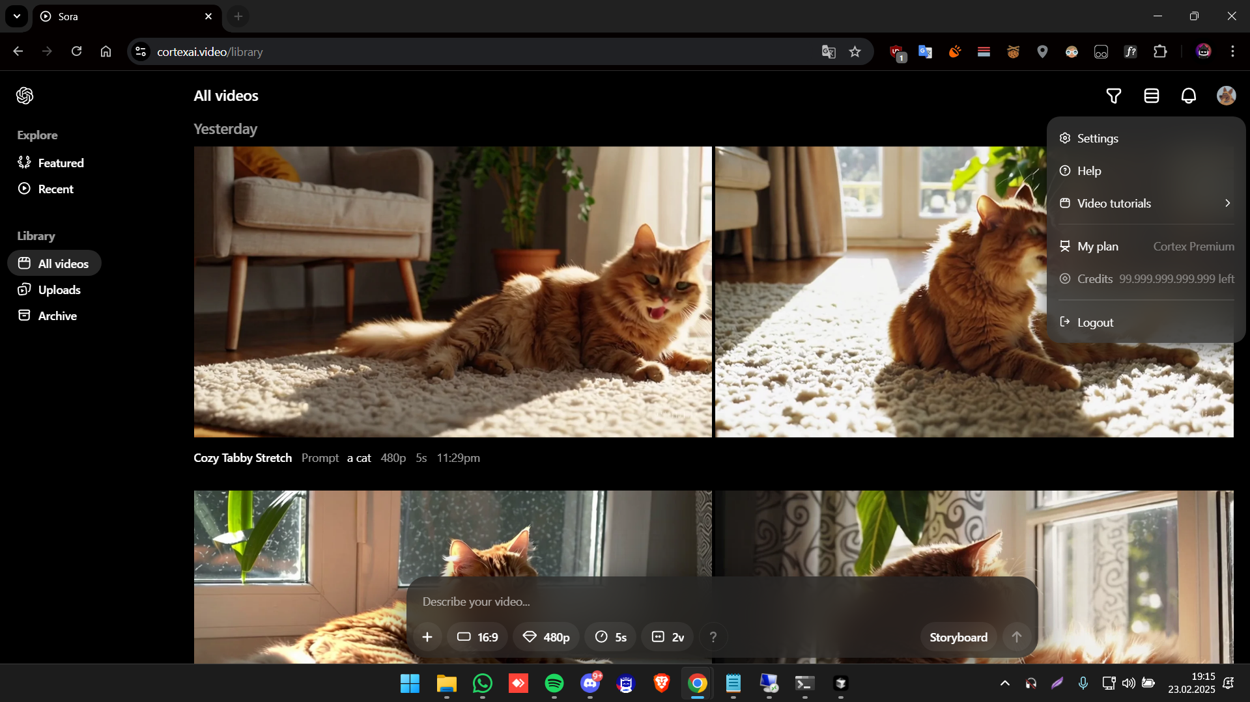Choose Logout in the profile menu

coord(1146,323)
